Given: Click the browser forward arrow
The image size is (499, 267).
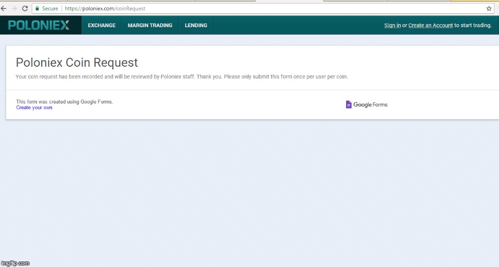Looking at the screenshot, I should coord(14,9).
